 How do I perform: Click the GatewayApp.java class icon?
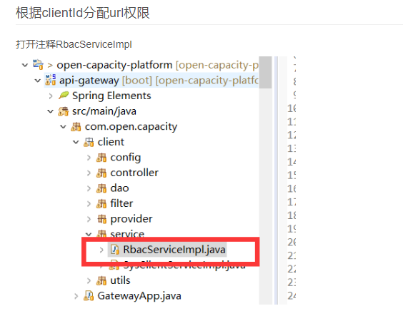coord(89,296)
